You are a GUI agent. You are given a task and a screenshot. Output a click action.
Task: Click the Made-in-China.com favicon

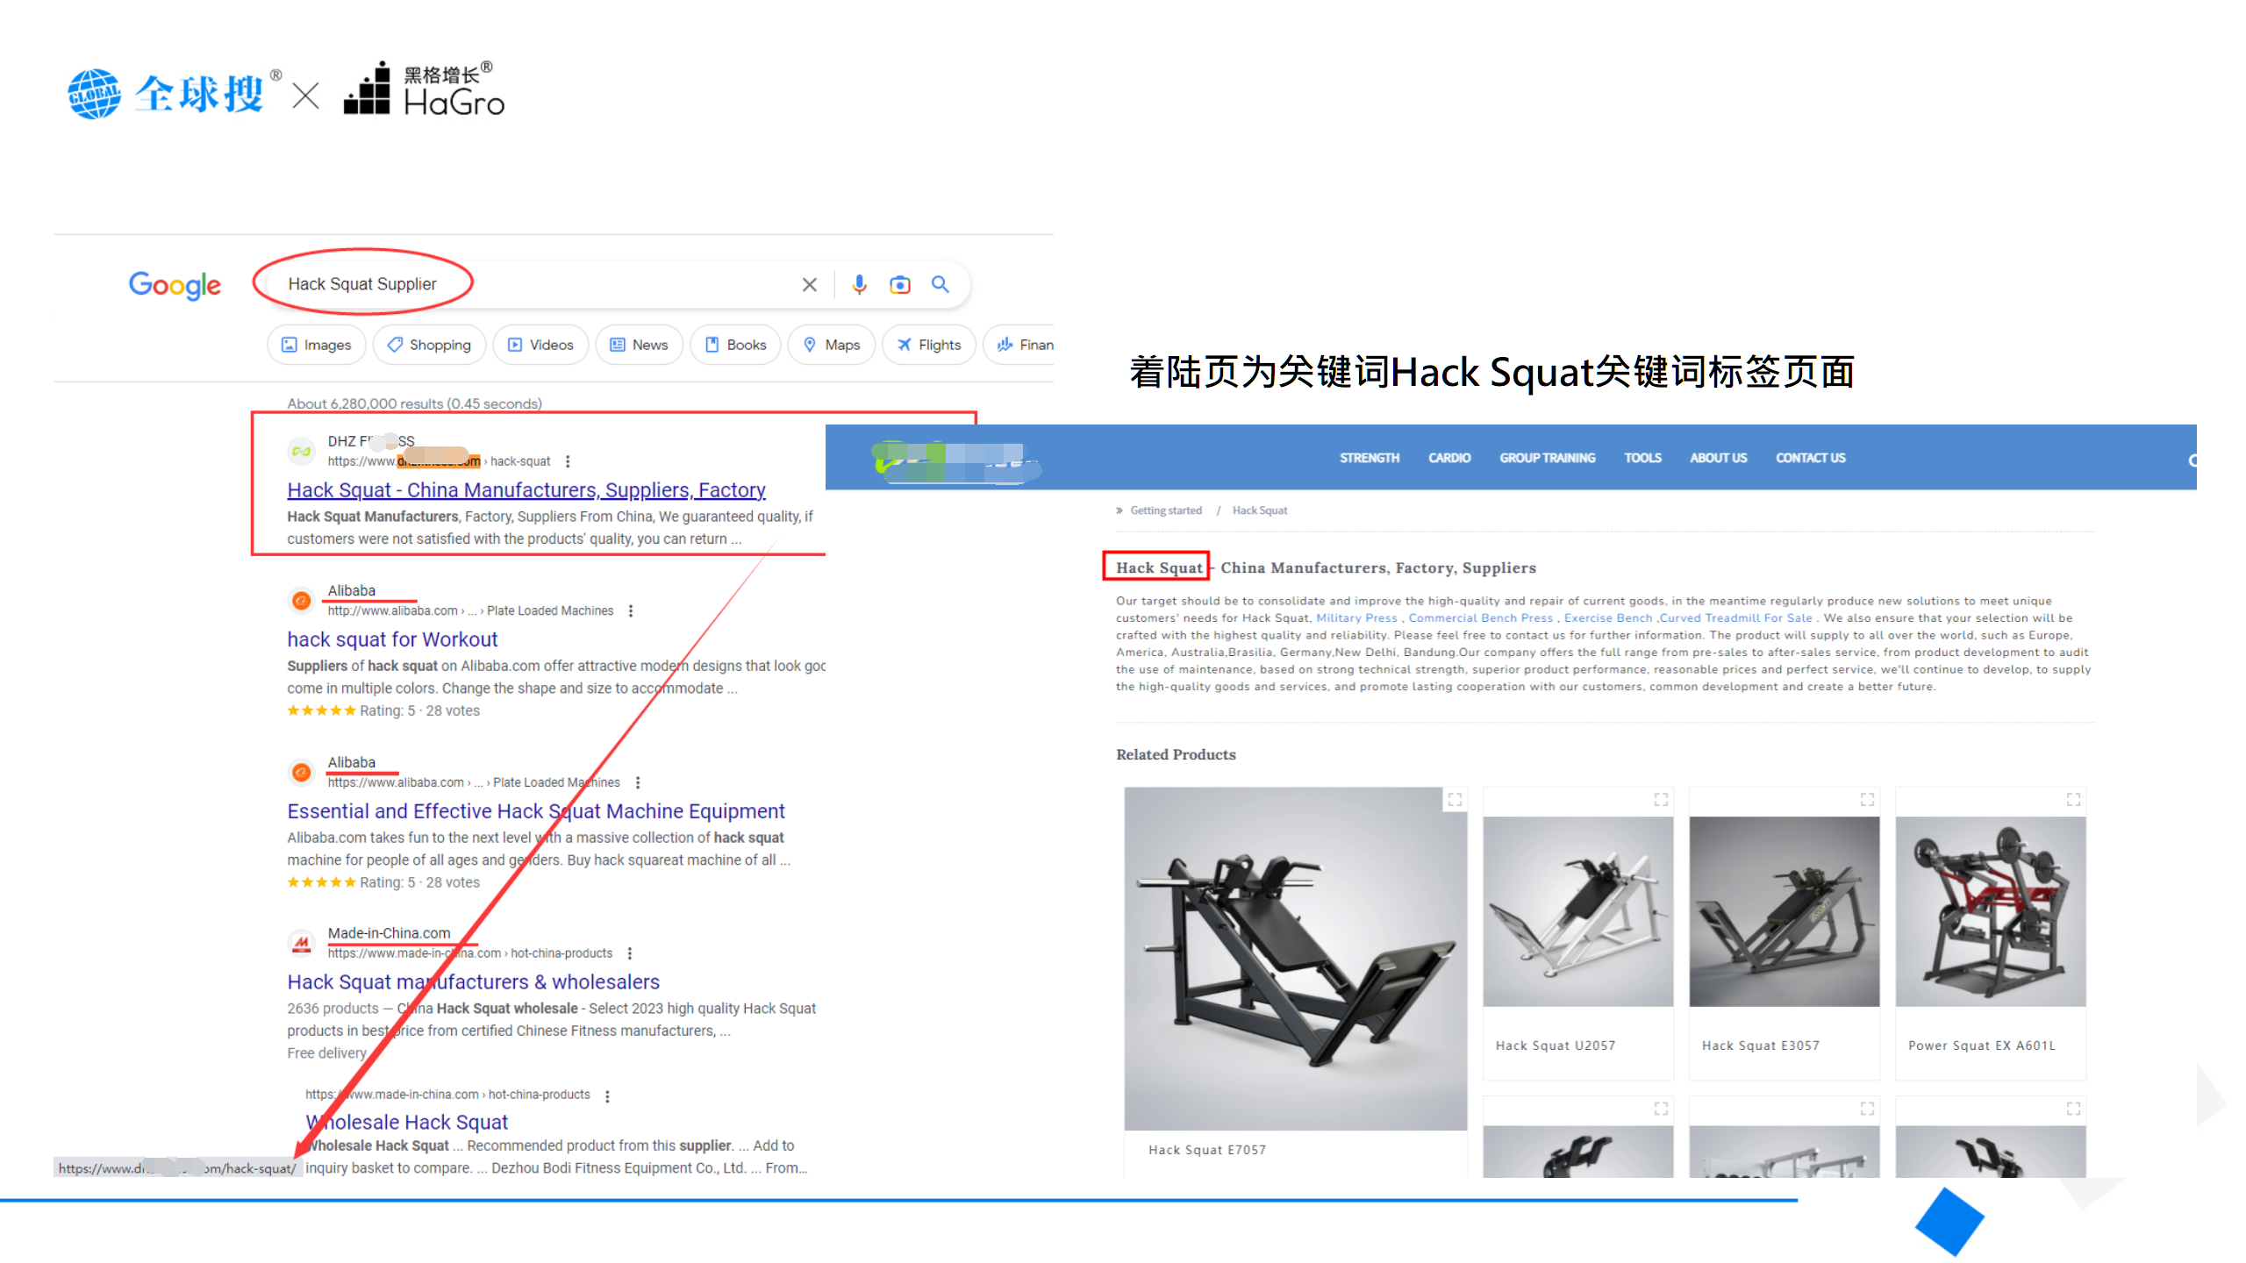301,943
